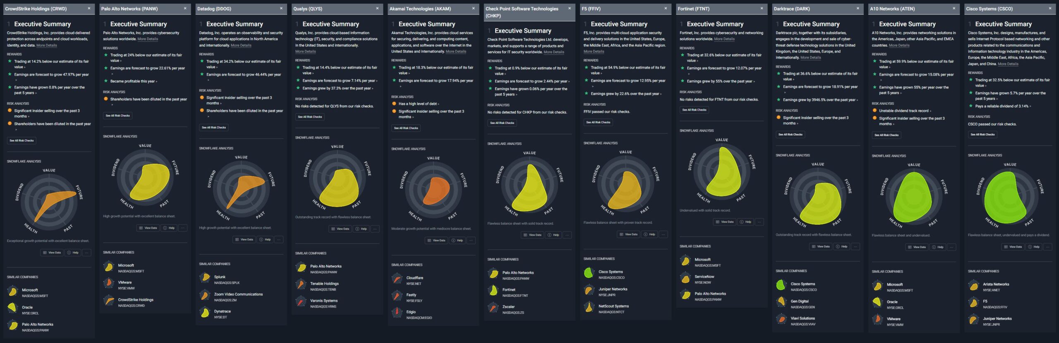Click "Trading at 54.9% below our estimate" reward
This screenshot has width=1059, height=343.
click(628, 70)
